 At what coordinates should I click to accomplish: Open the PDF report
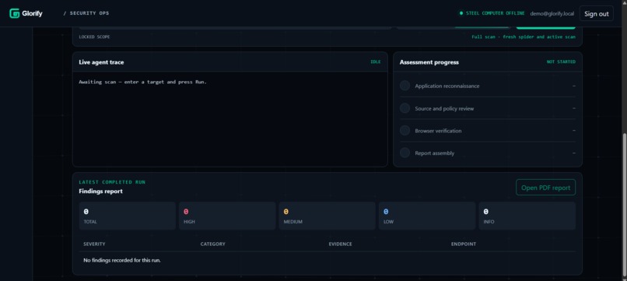[x=545, y=188]
